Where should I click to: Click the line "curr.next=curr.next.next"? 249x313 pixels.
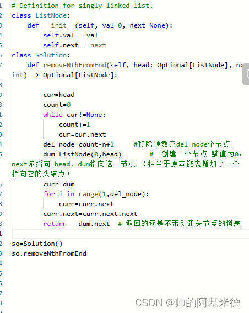(x=90, y=214)
